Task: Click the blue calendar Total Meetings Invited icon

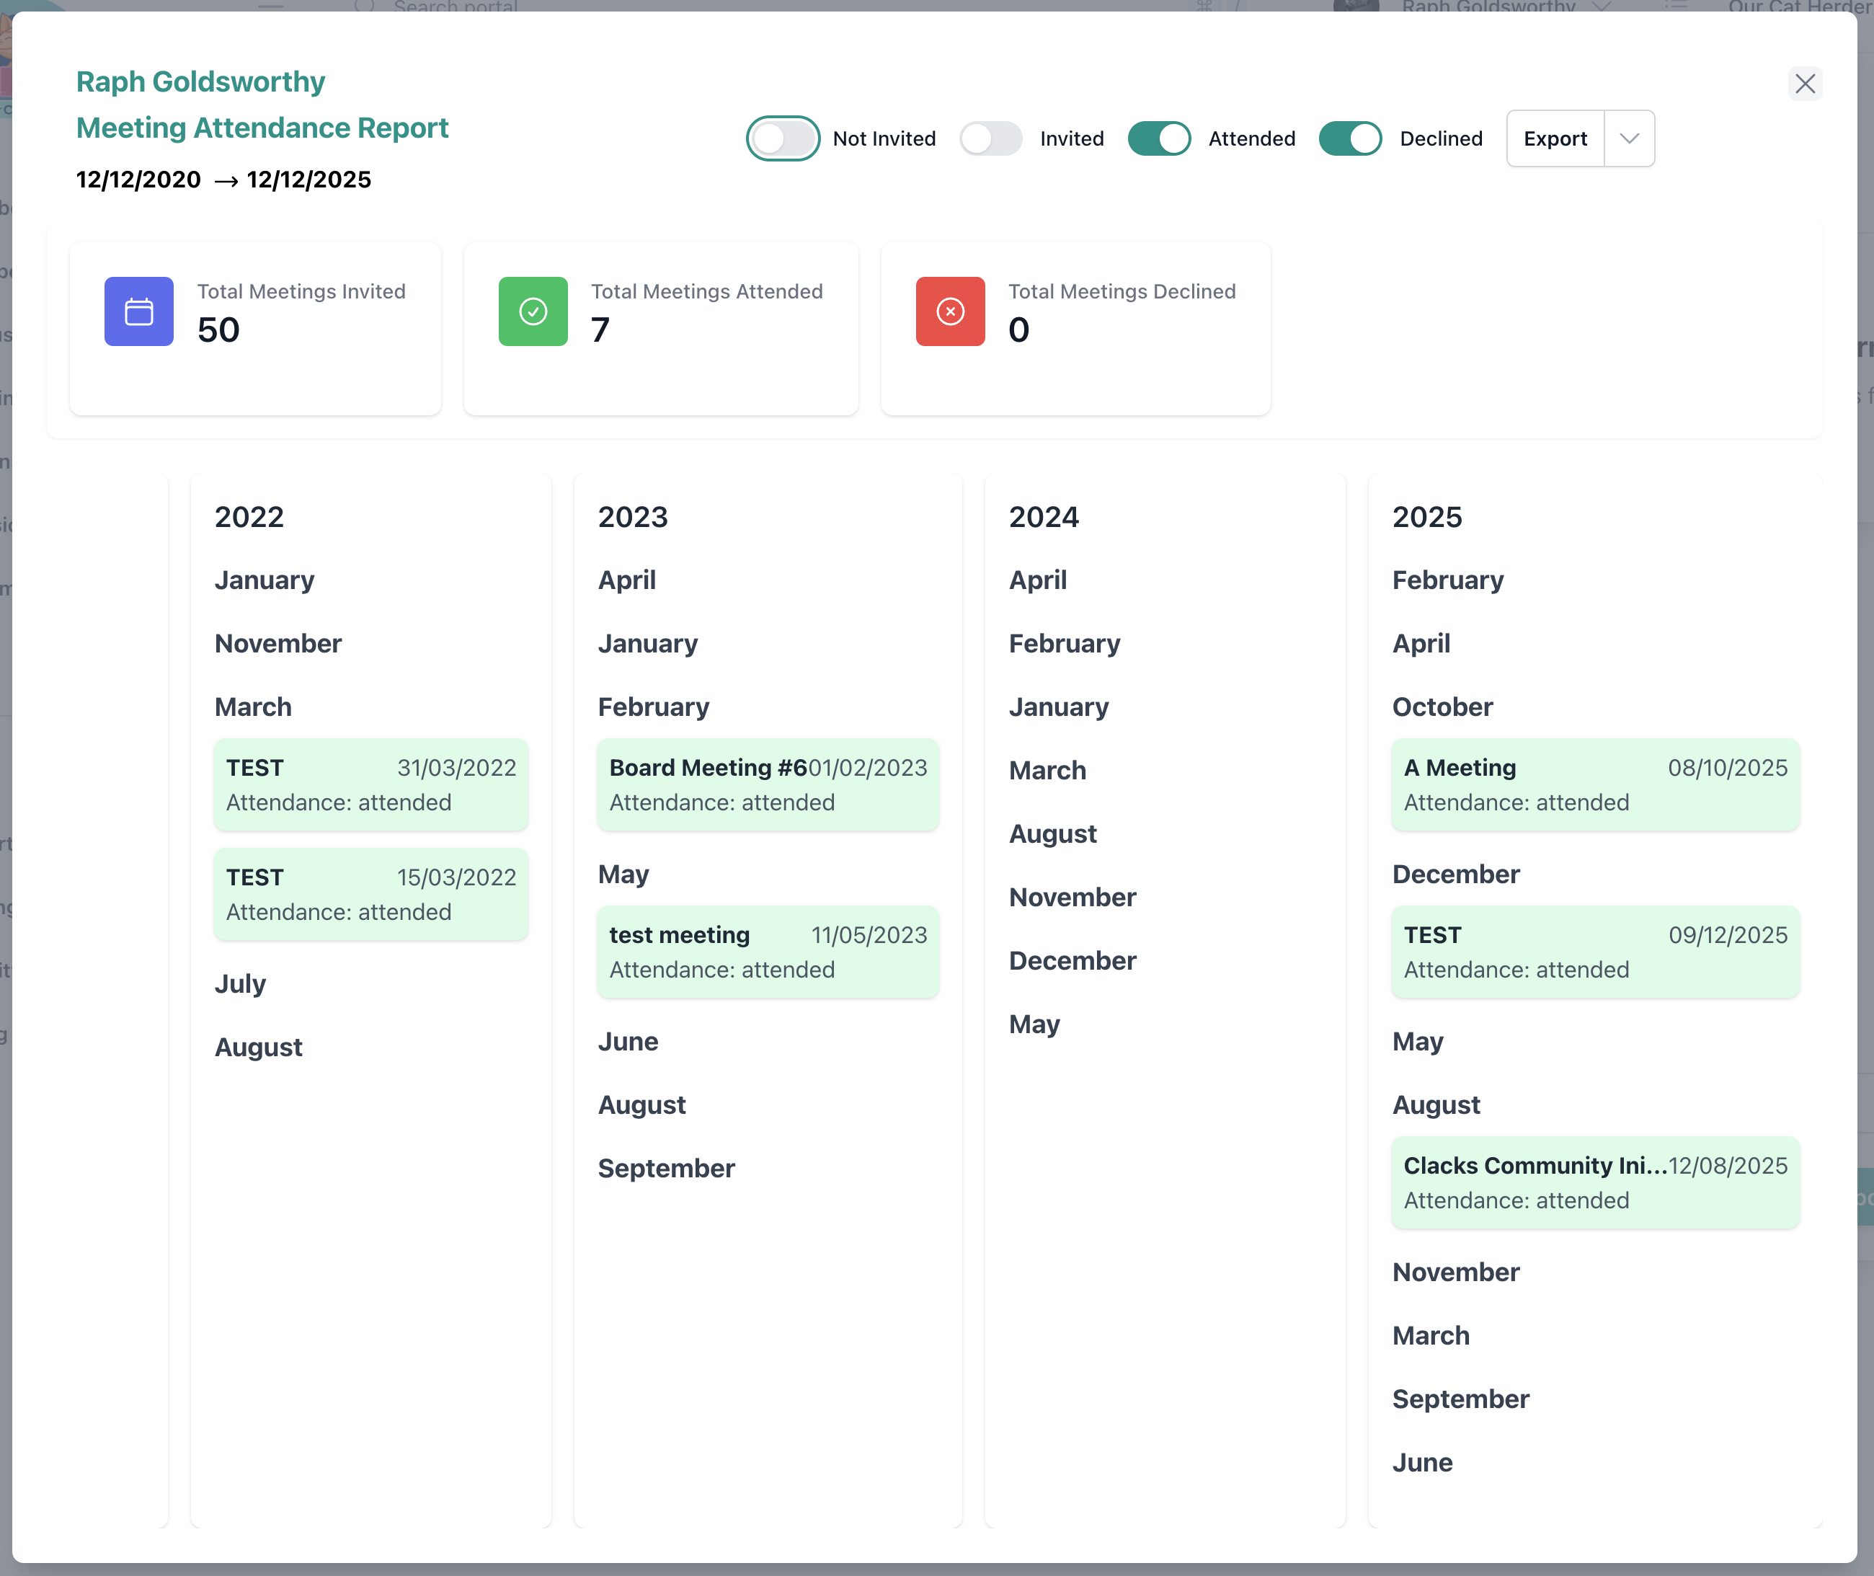Action: (138, 311)
